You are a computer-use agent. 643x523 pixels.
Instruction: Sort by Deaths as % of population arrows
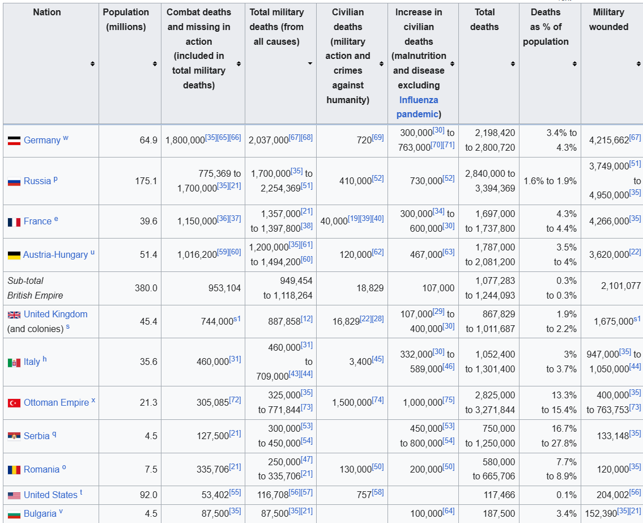pos(574,63)
